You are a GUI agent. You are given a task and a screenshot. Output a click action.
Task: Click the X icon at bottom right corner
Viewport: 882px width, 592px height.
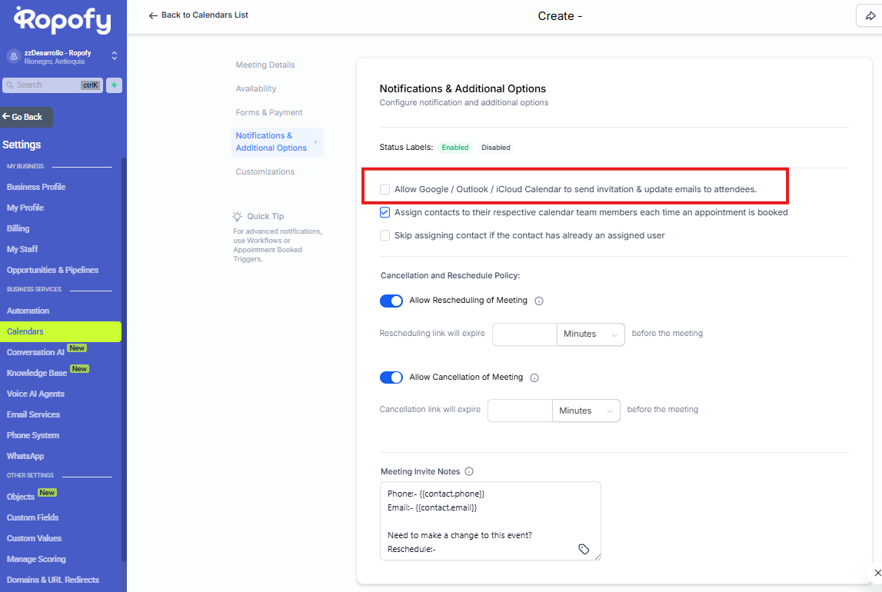[x=878, y=573]
